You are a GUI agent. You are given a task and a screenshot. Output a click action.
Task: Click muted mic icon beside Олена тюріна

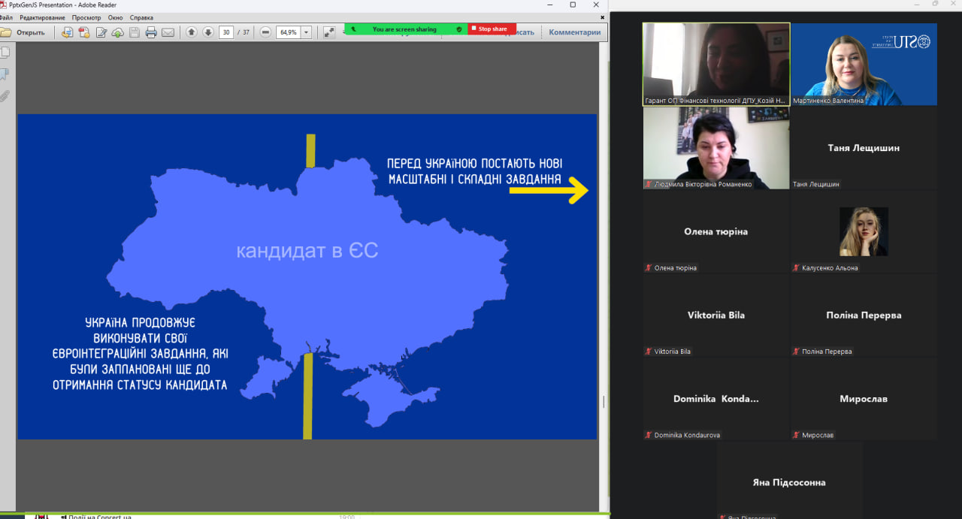tap(648, 268)
